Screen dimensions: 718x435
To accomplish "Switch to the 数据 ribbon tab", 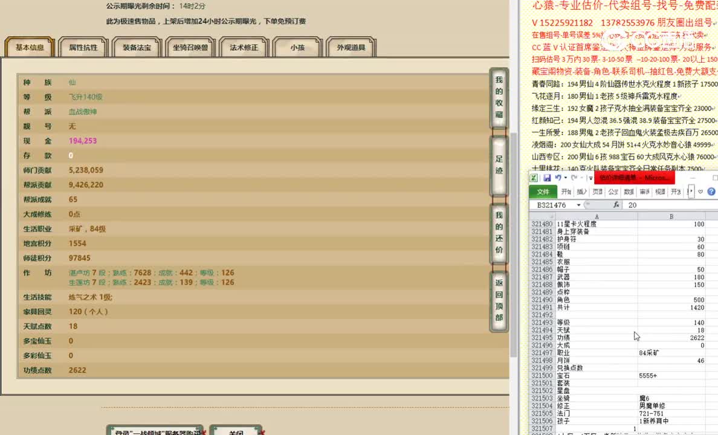I will coord(628,192).
